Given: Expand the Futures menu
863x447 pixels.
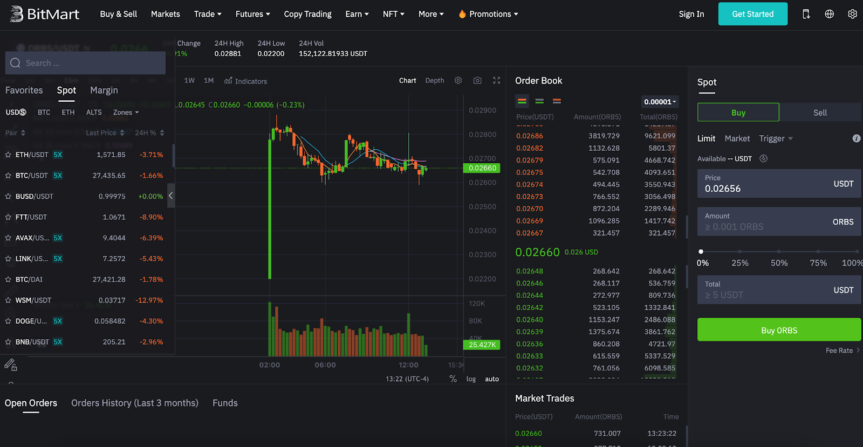Looking at the screenshot, I should 253,14.
